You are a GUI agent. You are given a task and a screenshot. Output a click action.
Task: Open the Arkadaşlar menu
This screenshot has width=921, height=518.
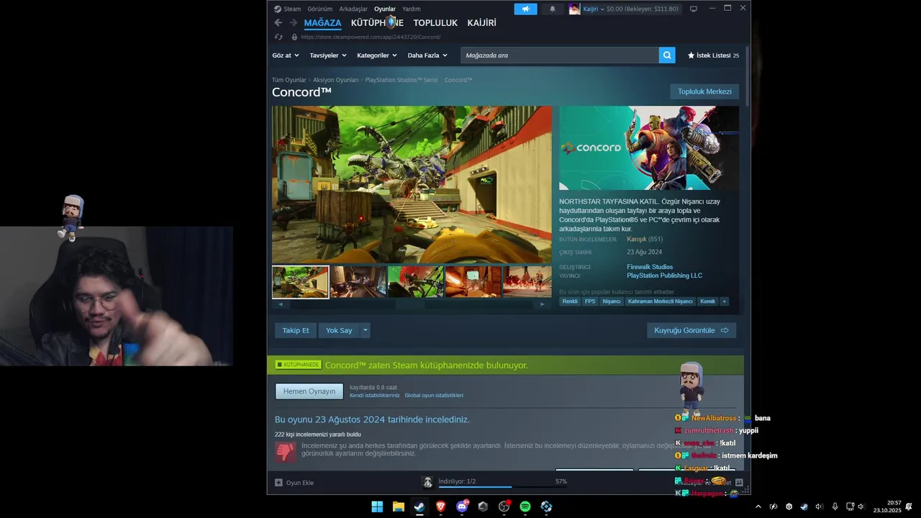tap(353, 9)
